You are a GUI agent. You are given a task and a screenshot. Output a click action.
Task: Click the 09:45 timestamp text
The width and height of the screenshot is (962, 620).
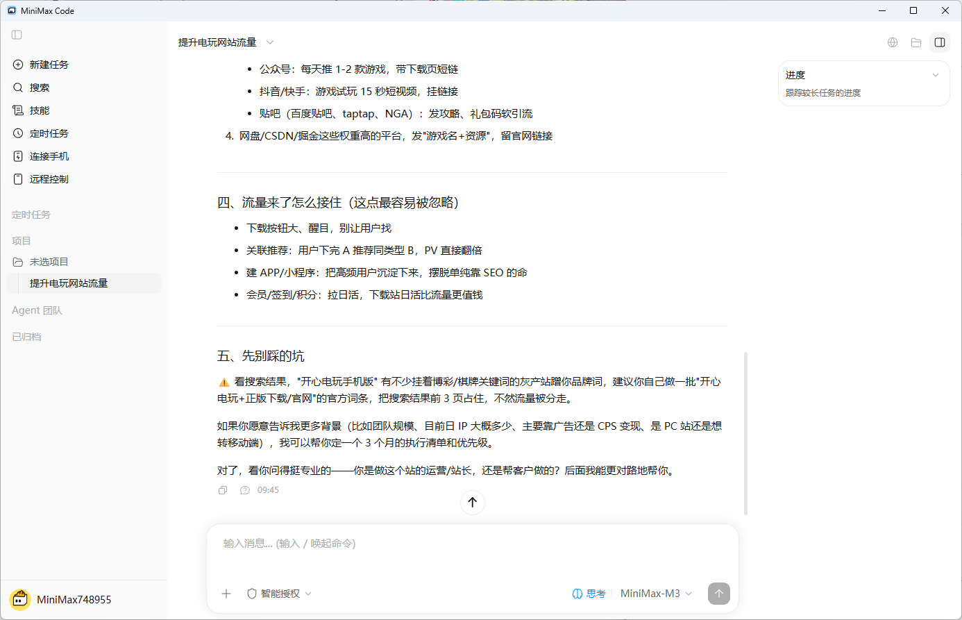click(x=268, y=490)
